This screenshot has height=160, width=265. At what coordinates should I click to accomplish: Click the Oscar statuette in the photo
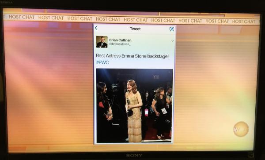129,108
